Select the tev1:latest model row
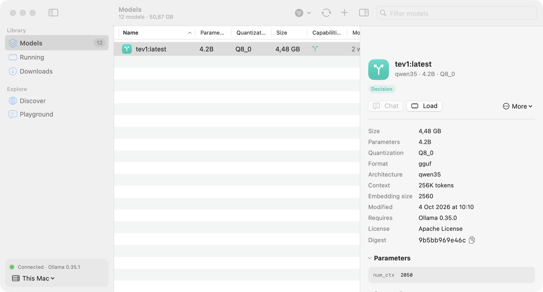The width and height of the screenshot is (543, 292). (x=237, y=49)
